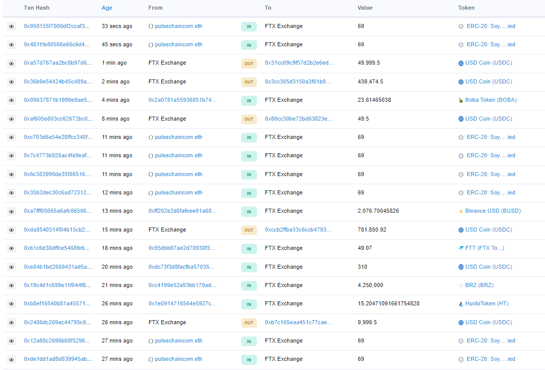Click HuobiToken logo icon

tap(461, 304)
